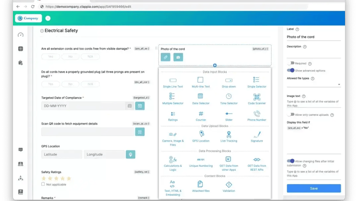Click the blue plus add-field icon
The image size is (358, 201).
pyautogui.click(x=214, y=65)
